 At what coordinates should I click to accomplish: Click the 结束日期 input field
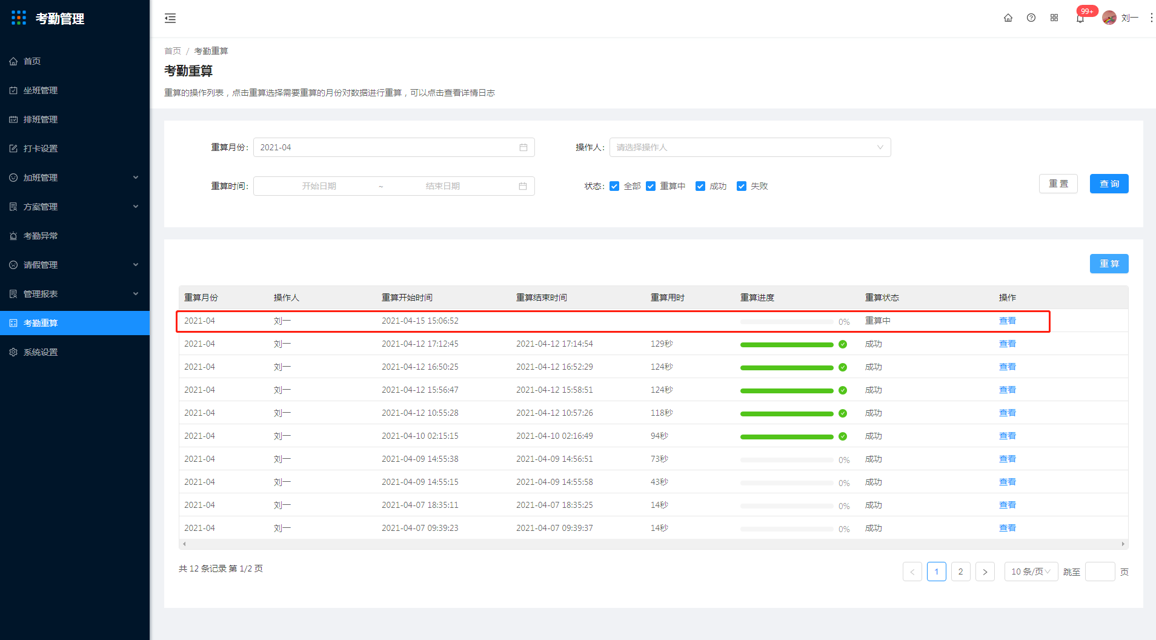click(443, 186)
